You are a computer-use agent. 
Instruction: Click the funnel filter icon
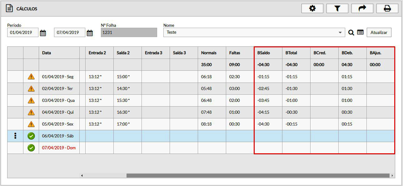(337, 8)
